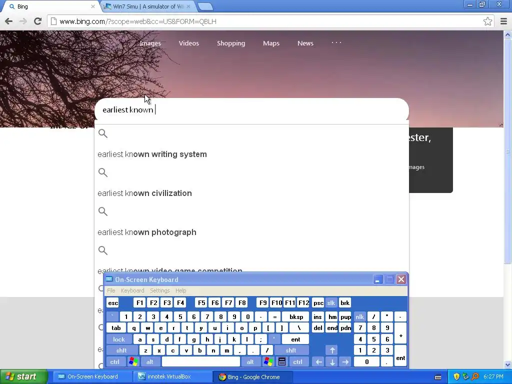Open Bing Maps
512x384 pixels.
click(271, 43)
